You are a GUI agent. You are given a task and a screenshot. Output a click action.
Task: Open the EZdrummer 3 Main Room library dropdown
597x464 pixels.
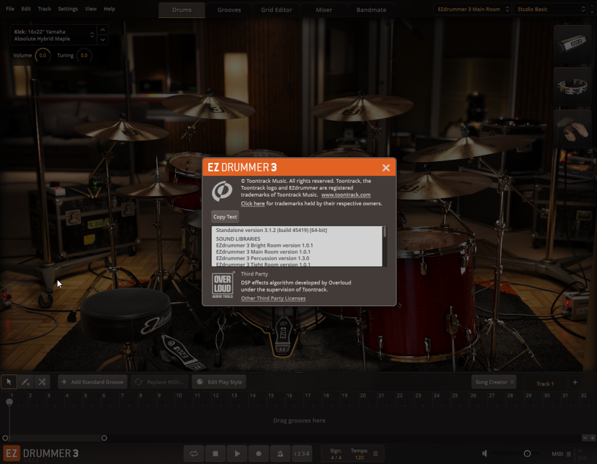click(473, 9)
